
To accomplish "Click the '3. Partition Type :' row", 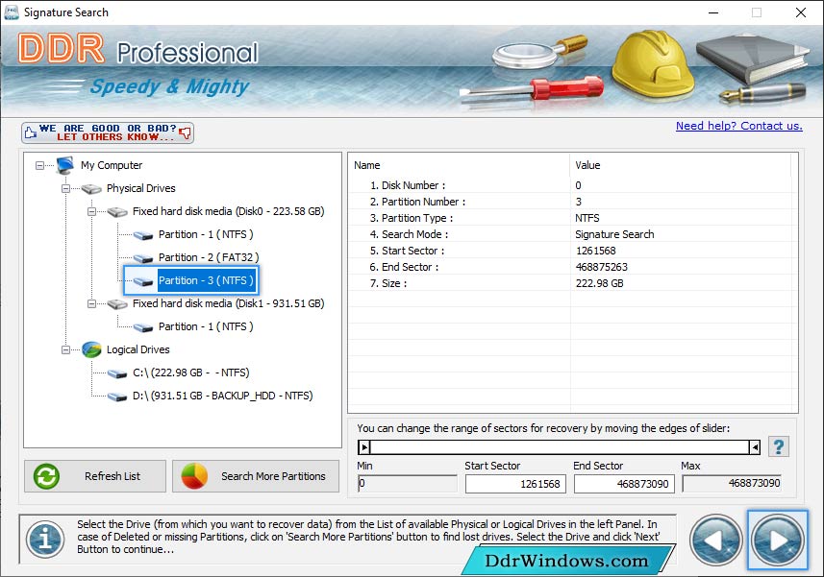I will point(569,218).
